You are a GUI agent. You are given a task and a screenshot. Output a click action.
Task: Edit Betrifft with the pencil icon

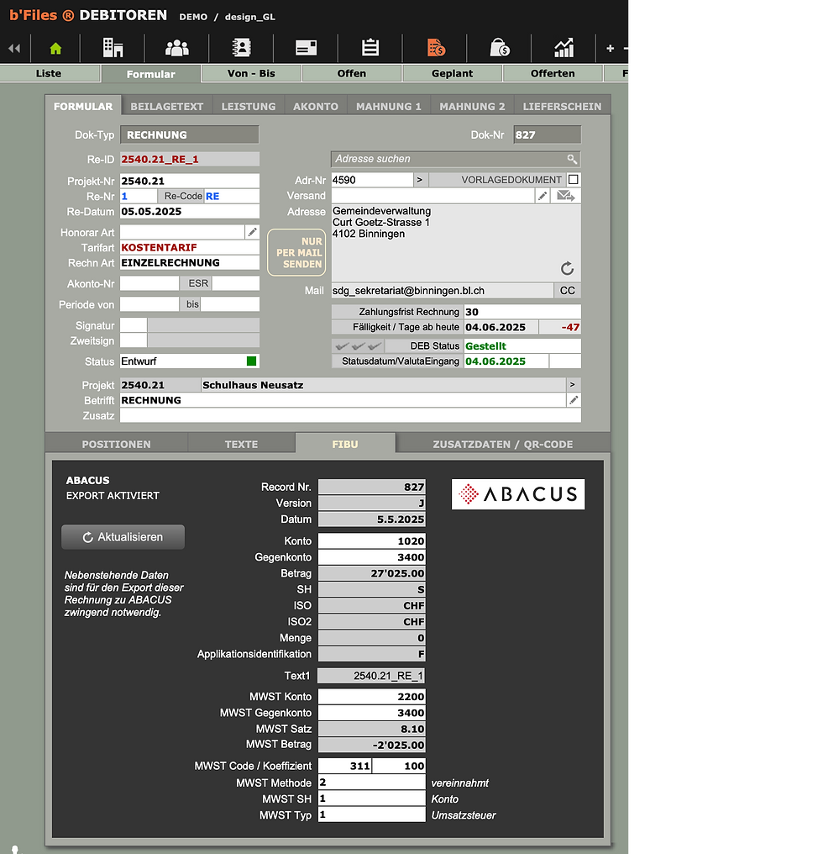tap(574, 400)
